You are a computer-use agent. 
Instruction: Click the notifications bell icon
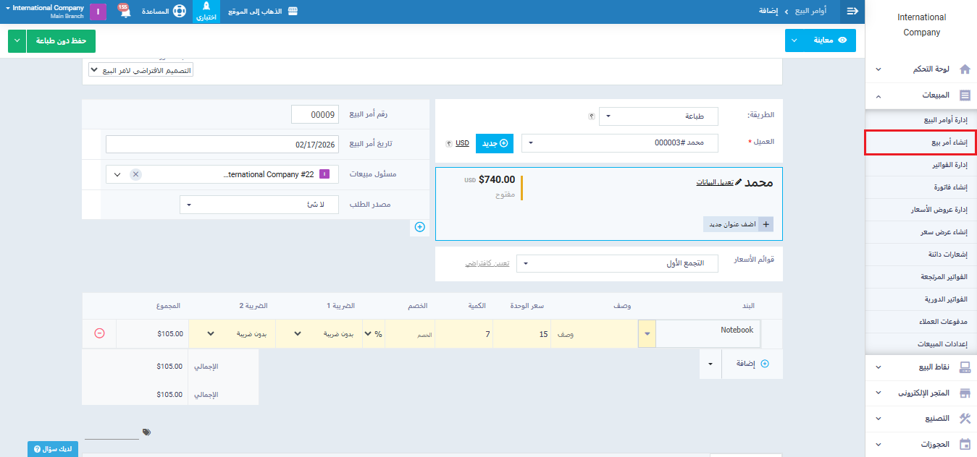coord(125,12)
